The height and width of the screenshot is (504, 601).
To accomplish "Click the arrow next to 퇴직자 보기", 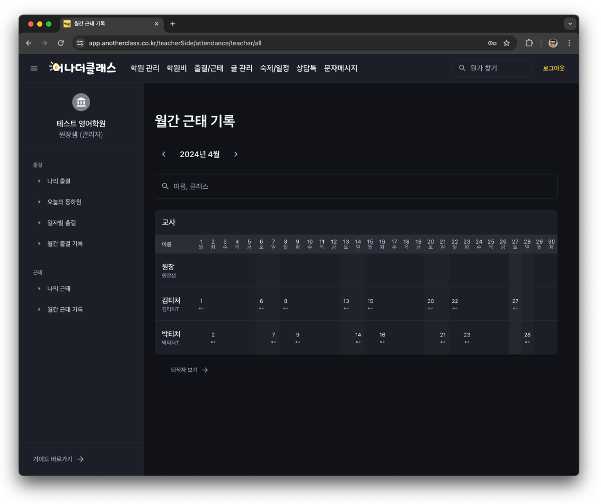I will (205, 370).
